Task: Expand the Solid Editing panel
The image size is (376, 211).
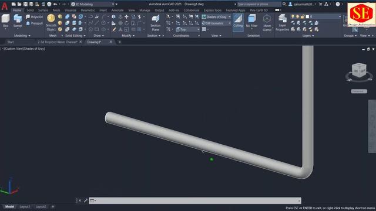Action: click(x=75, y=36)
